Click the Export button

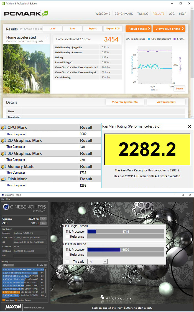coord(93,29)
